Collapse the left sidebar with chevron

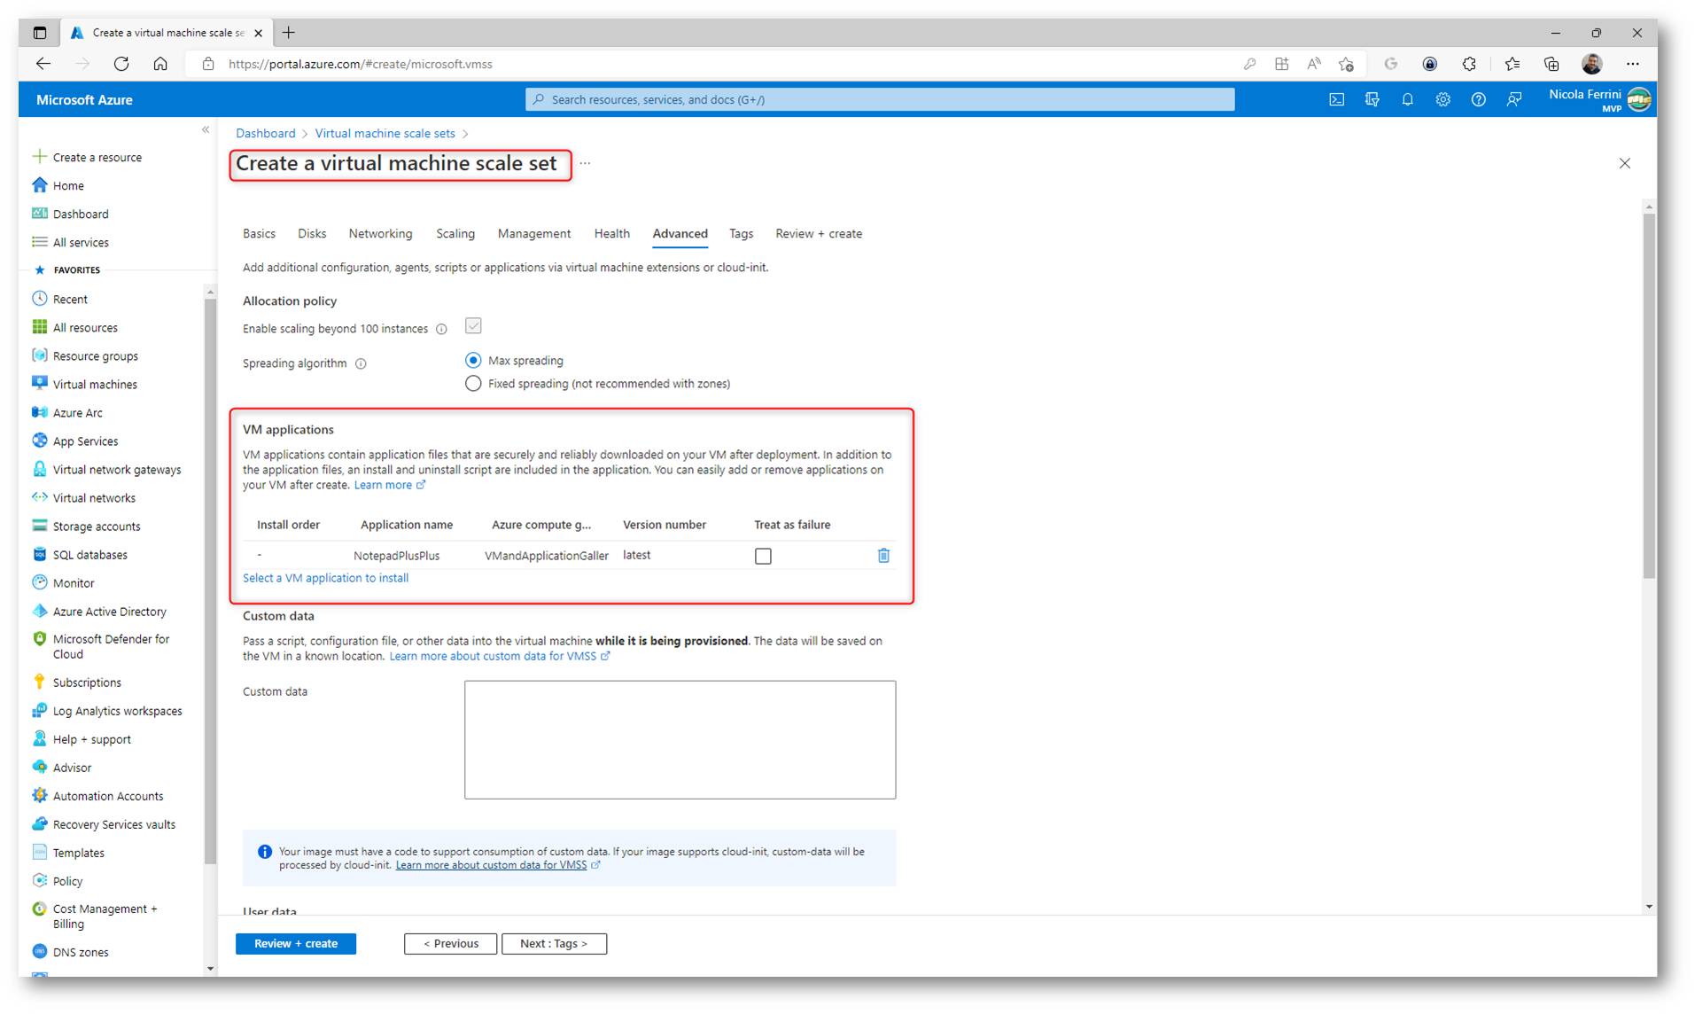(x=206, y=130)
